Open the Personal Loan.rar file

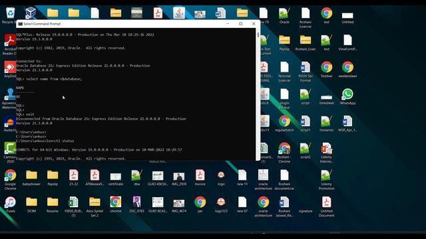pyautogui.click(x=284, y=72)
